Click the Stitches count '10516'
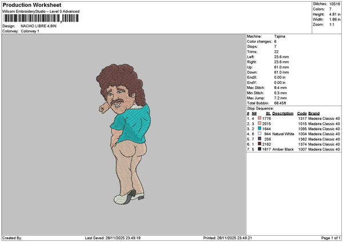 pyautogui.click(x=334, y=4)
